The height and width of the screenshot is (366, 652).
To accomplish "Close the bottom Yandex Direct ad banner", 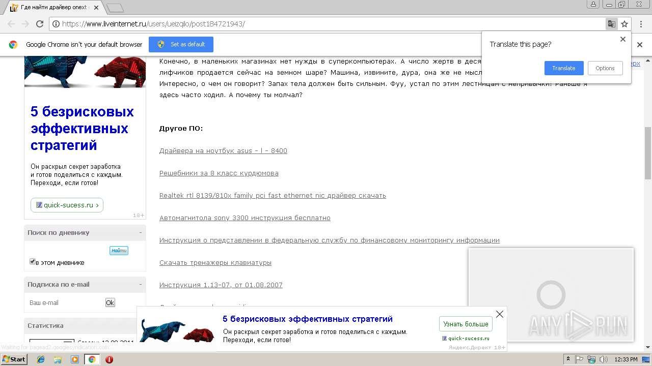I will pos(500,314).
